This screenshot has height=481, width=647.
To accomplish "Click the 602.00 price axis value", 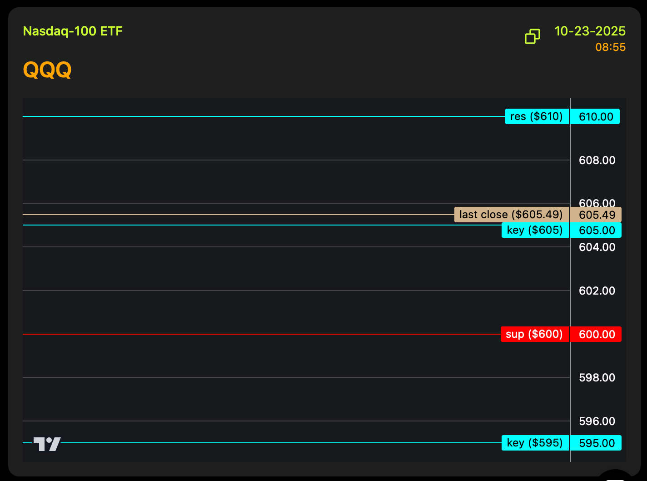I will point(597,291).
